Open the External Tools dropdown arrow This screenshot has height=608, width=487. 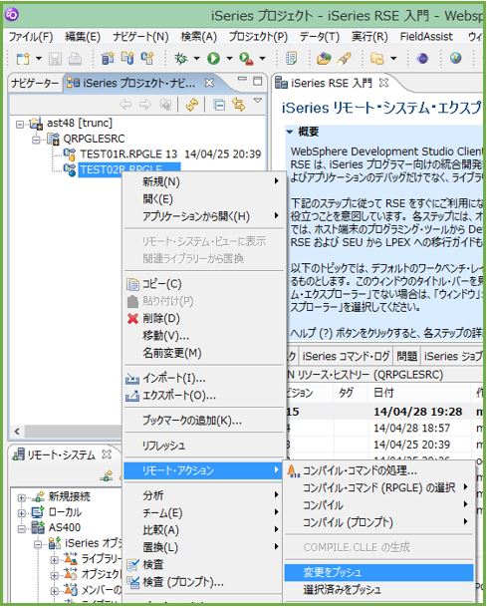pyautogui.click(x=263, y=59)
